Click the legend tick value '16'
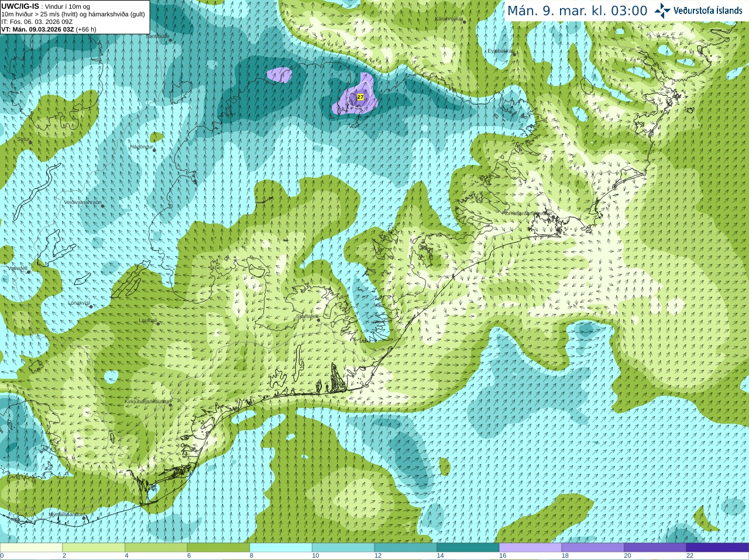 503,556
